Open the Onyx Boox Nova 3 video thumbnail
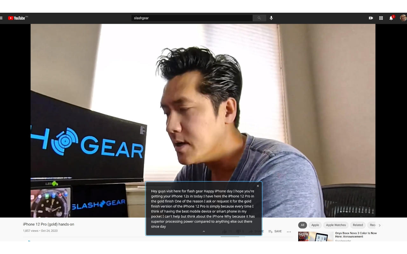407x254 pixels. 316,237
